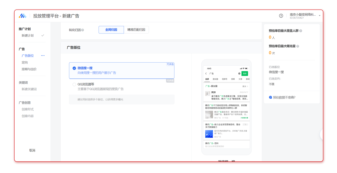Select the QQ浏览器等 placement option
The image size is (337, 173).
tap(74, 84)
